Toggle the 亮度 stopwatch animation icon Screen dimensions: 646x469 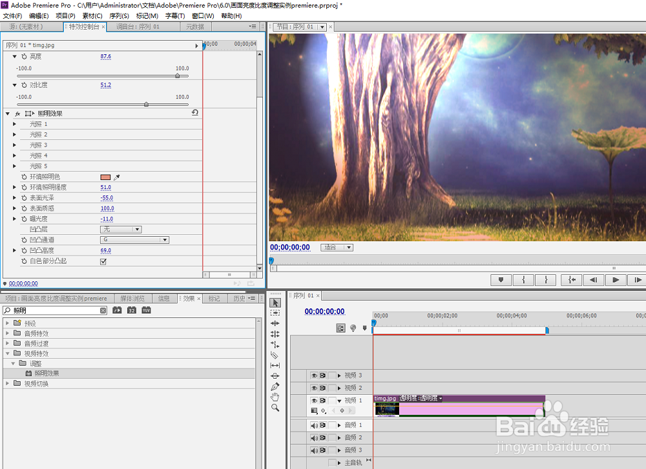coord(24,56)
